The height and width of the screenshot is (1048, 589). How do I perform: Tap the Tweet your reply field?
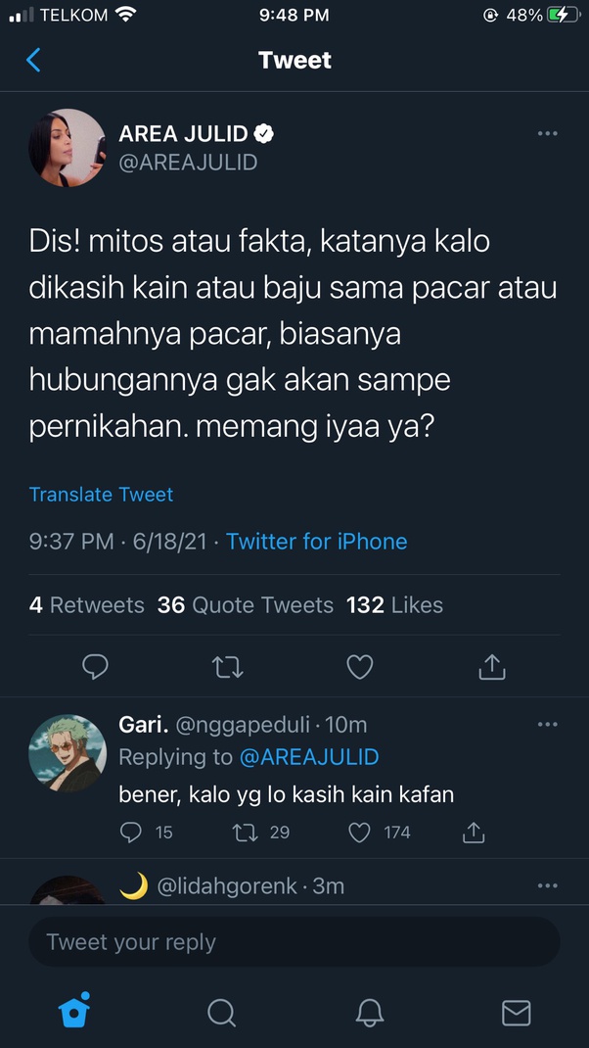click(x=294, y=942)
